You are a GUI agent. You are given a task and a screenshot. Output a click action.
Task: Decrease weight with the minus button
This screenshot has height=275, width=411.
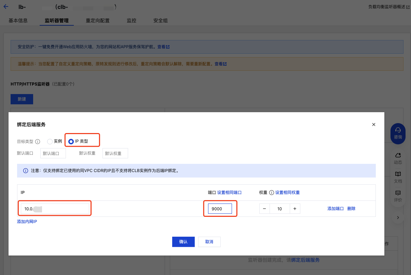264,209
